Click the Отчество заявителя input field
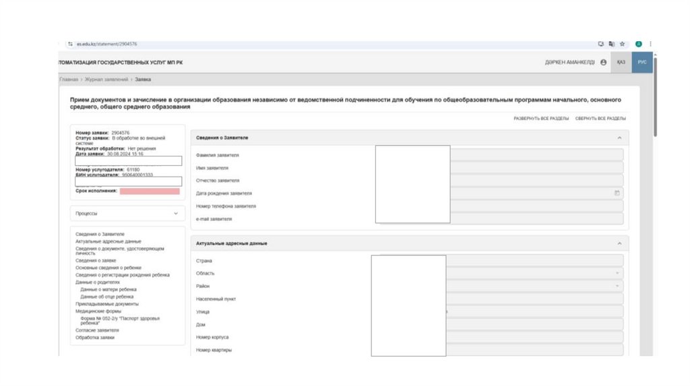 (537, 180)
